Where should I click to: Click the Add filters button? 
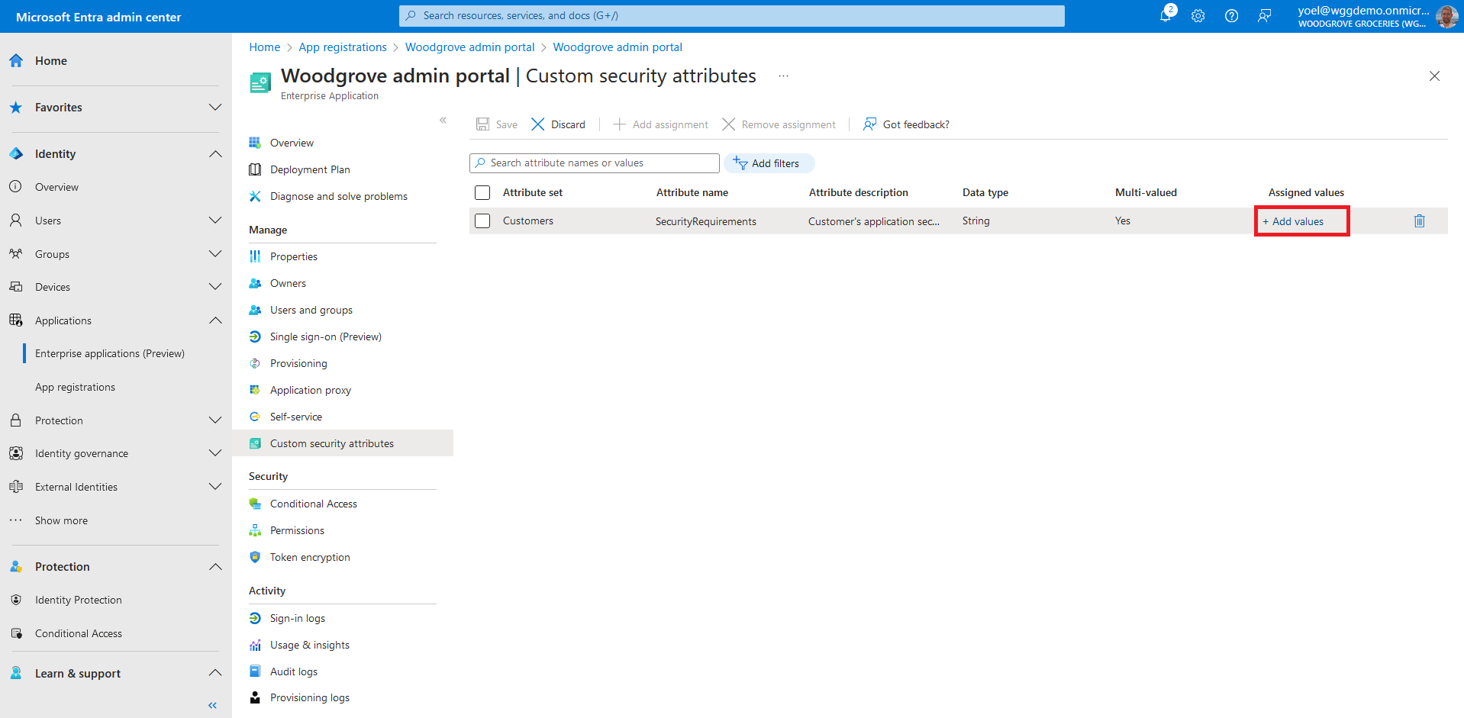(x=768, y=163)
